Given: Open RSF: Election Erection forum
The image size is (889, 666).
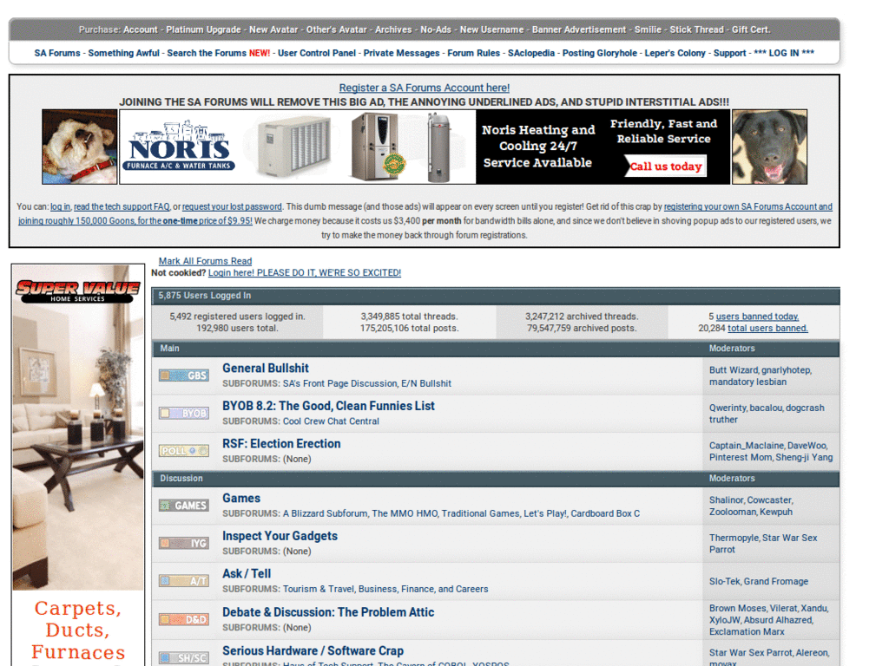Looking at the screenshot, I should (x=281, y=444).
